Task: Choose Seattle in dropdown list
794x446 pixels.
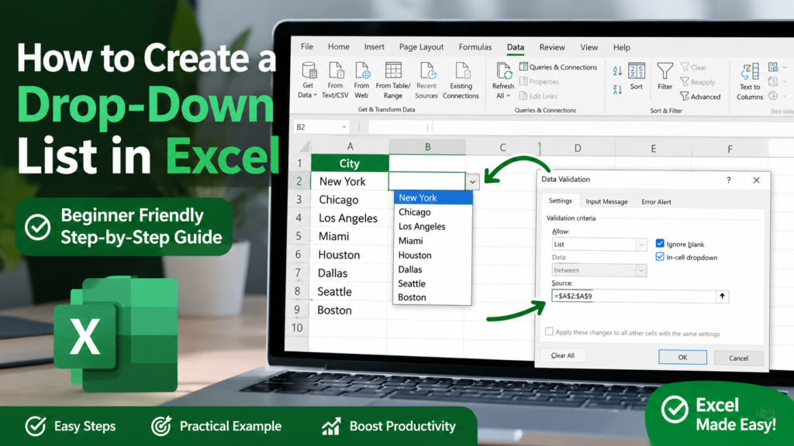Action: 433,283
